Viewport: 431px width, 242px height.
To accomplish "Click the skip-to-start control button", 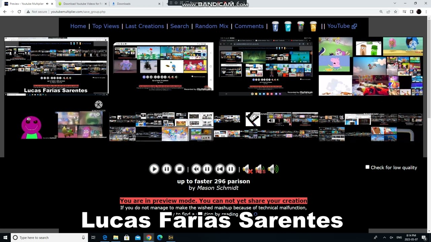I will [220, 169].
